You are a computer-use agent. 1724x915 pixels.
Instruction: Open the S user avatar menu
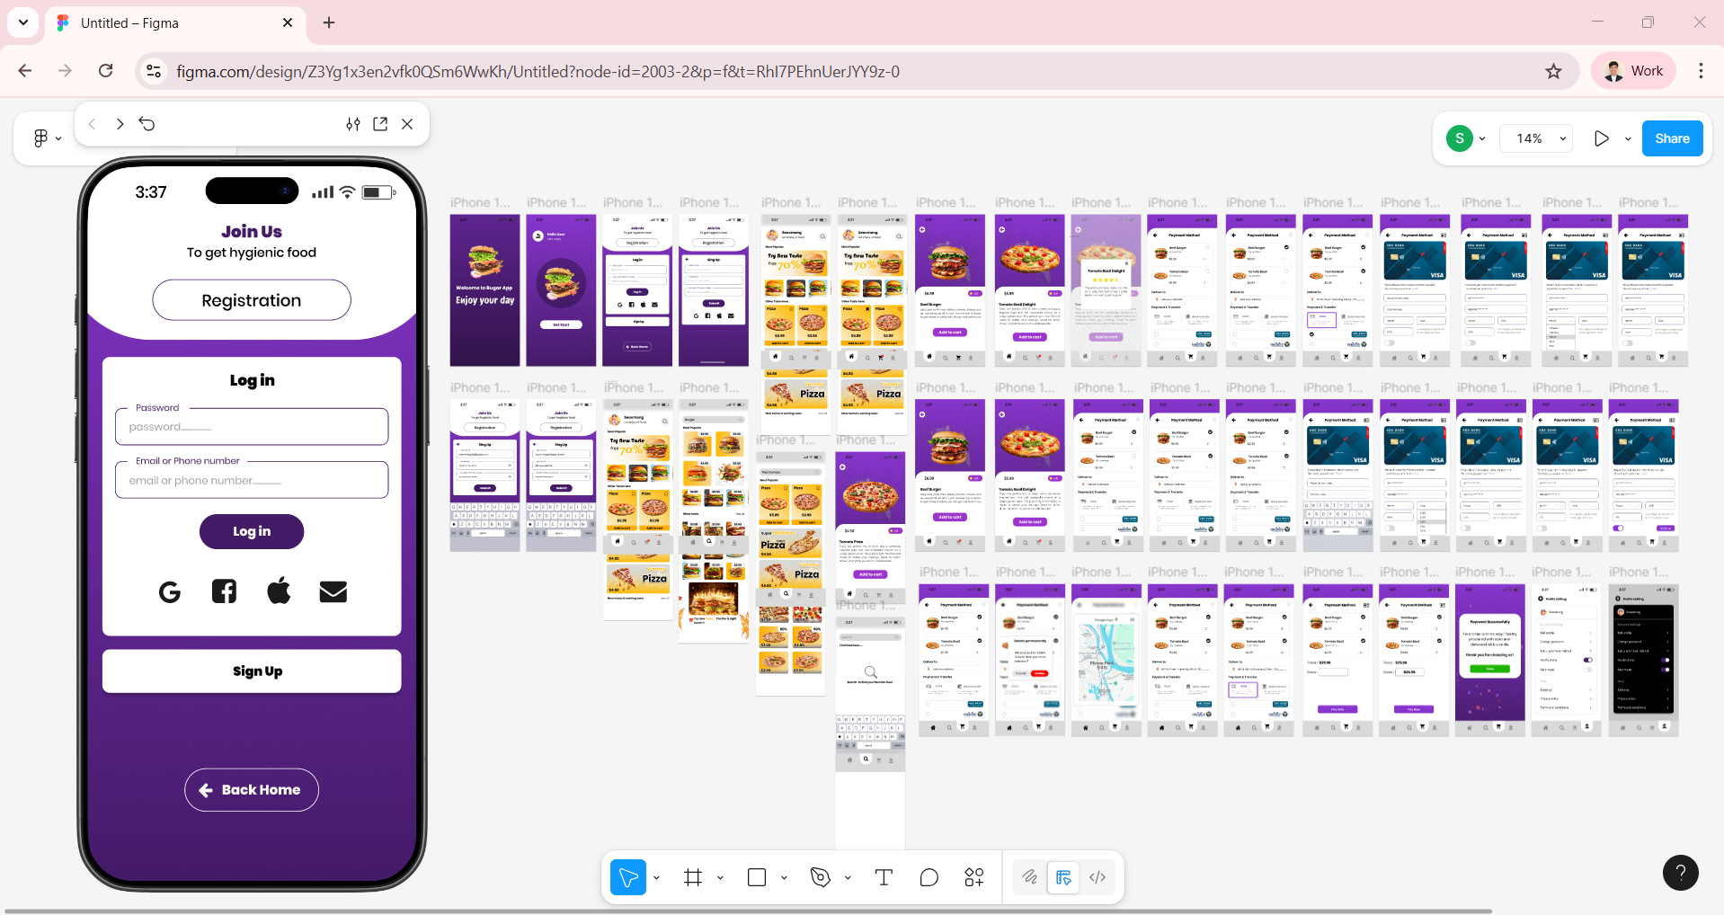pos(1465,138)
